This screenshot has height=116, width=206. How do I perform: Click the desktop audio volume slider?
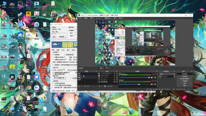click(x=134, y=84)
